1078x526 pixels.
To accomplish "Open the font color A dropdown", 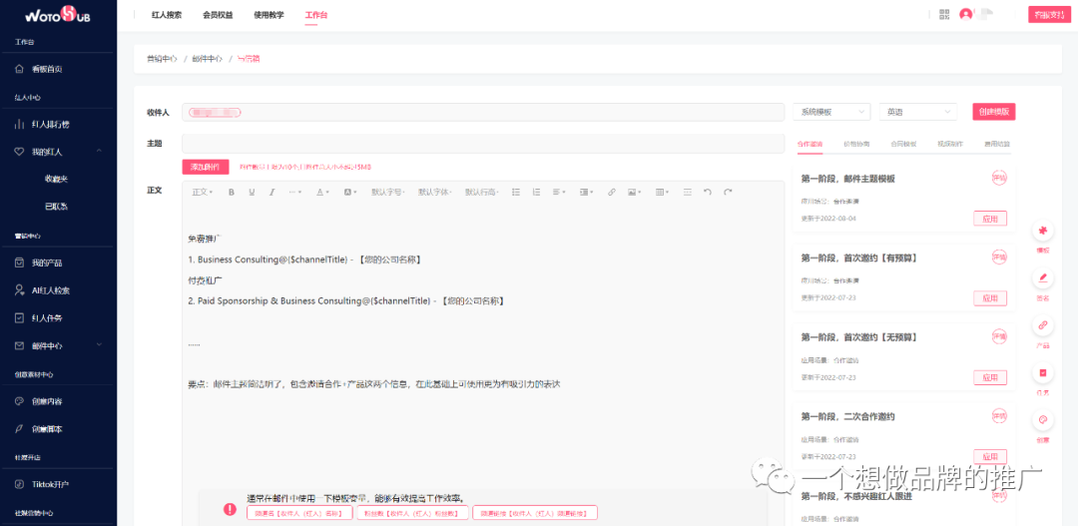I will [x=322, y=193].
